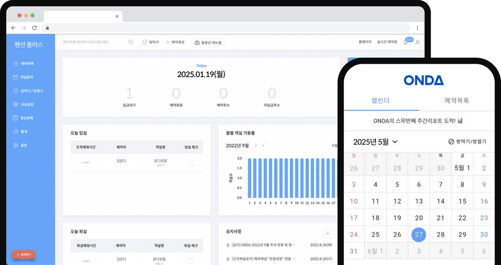
Task: Open 객실달력 calendar icon in sidebar
Action: 16,77
